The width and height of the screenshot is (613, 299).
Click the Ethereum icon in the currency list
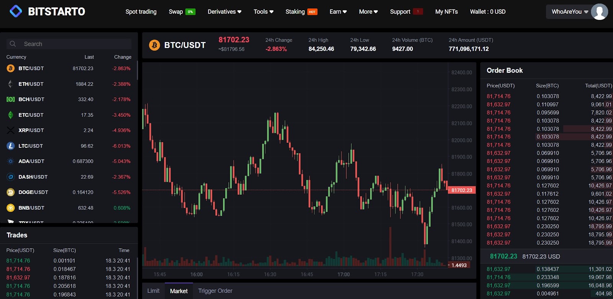point(11,84)
